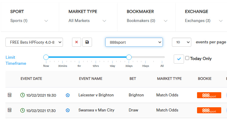Viewport: 227px width, 119px height.
Task: Expand the Sports (1) filter dropdown
Action: 29,21
